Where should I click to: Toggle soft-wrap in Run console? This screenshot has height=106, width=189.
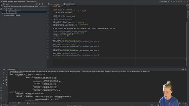[x=6, y=77]
